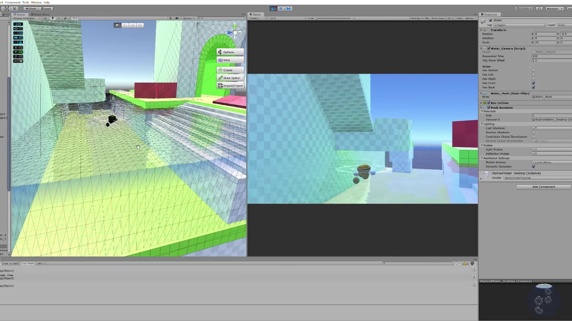This screenshot has height=321, width=572.
Task: Toggle the grid lock icon
Action: point(18,42)
